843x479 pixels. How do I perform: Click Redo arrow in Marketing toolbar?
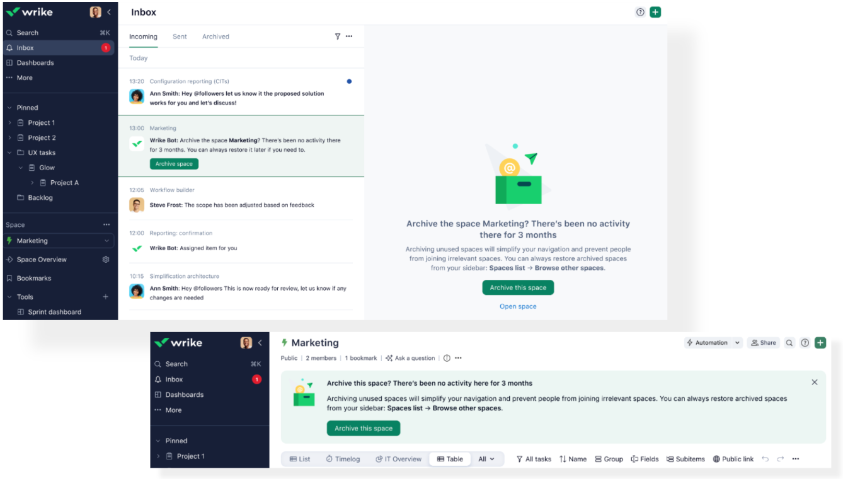780,459
